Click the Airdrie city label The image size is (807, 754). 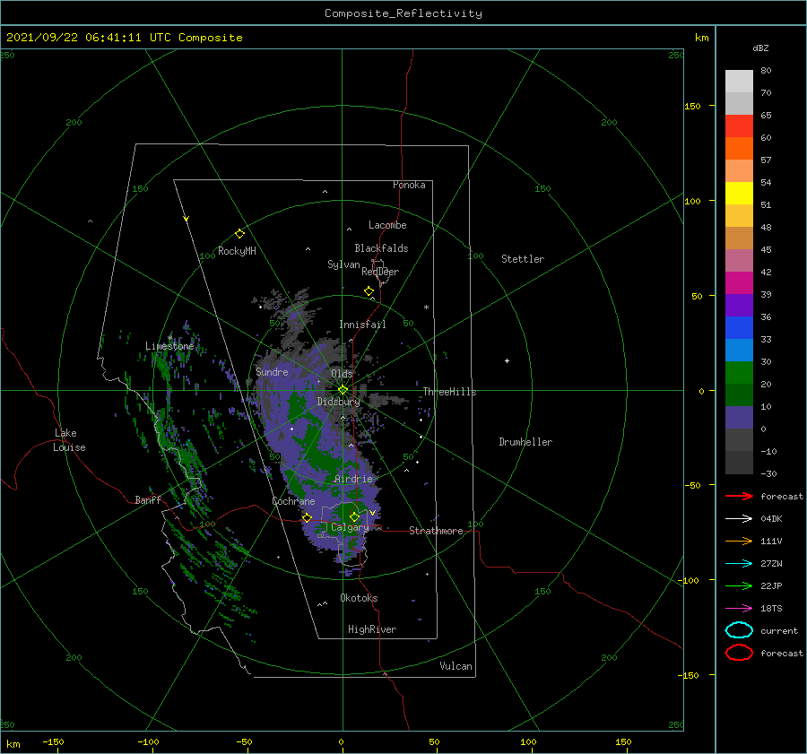click(353, 479)
